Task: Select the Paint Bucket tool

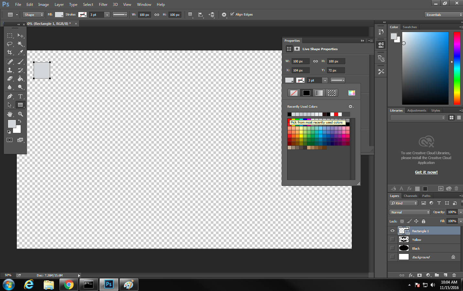Action: click(x=20, y=78)
